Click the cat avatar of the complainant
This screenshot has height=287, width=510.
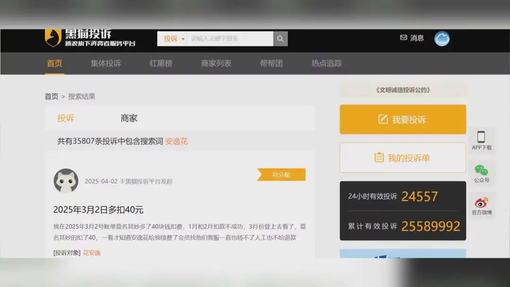click(x=66, y=180)
